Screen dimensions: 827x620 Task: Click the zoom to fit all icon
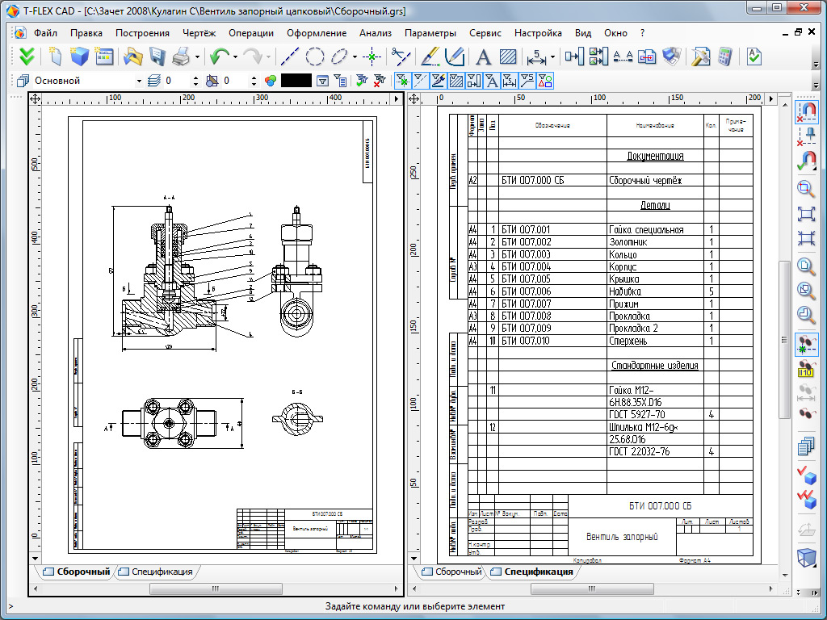click(x=806, y=213)
